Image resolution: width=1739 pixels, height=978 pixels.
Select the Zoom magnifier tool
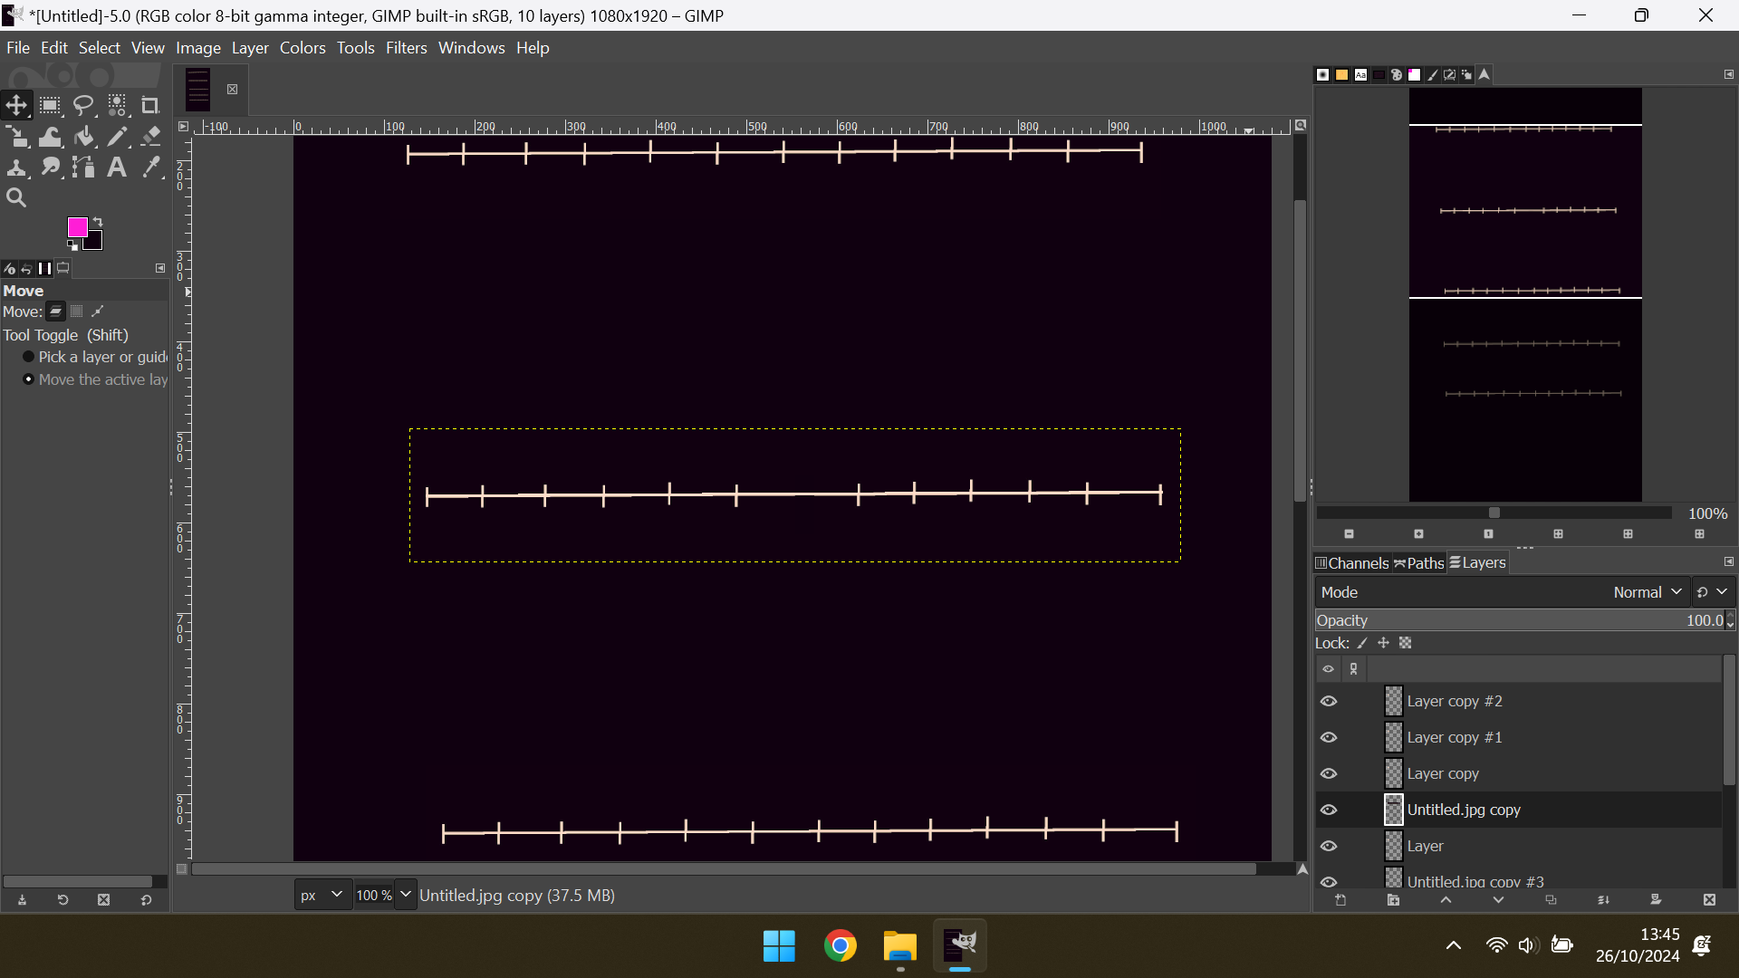[16, 197]
